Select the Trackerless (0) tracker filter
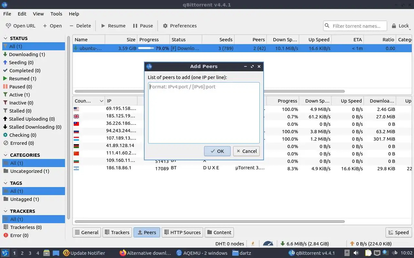The width and height of the screenshot is (414, 258). click(x=34, y=227)
